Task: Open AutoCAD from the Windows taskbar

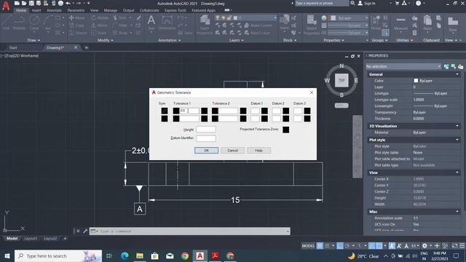Action: [200, 255]
